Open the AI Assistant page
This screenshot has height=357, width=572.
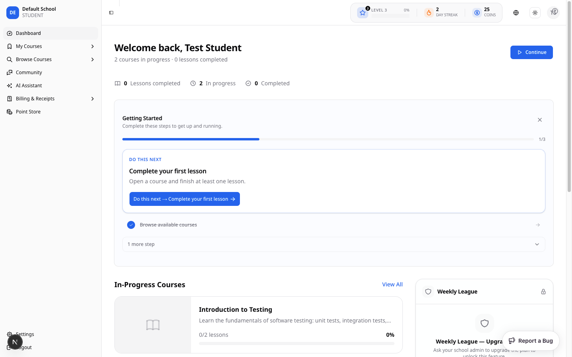coord(50,86)
